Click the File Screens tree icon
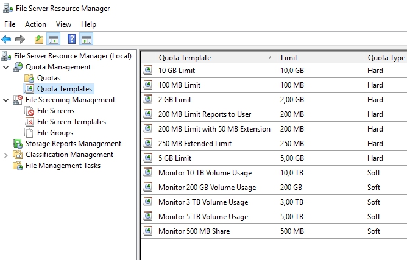The width and height of the screenshot is (407, 260). (29, 111)
